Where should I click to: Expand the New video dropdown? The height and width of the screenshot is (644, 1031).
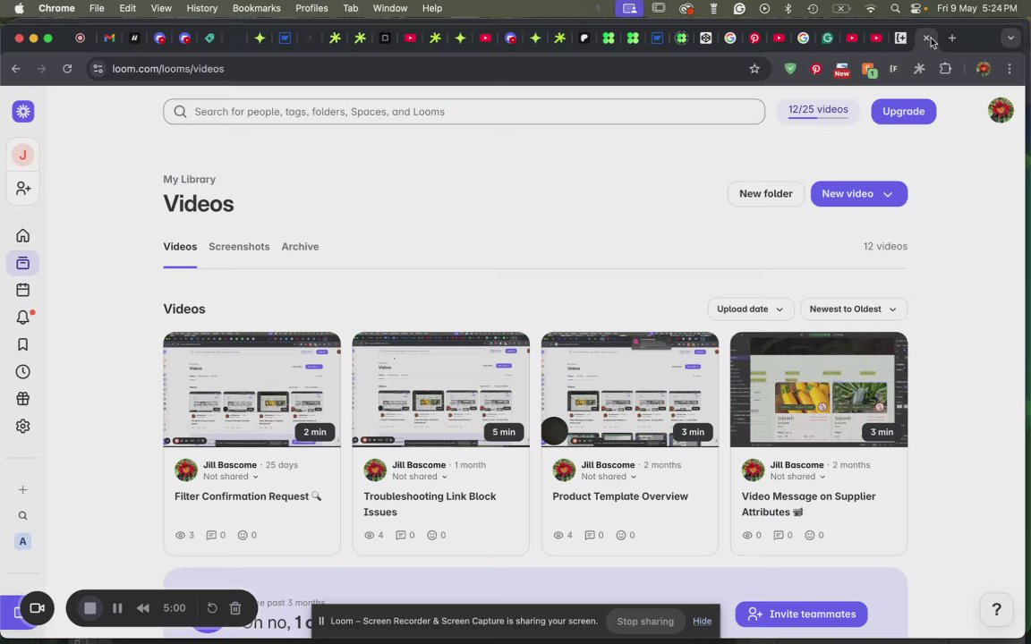[x=888, y=194]
